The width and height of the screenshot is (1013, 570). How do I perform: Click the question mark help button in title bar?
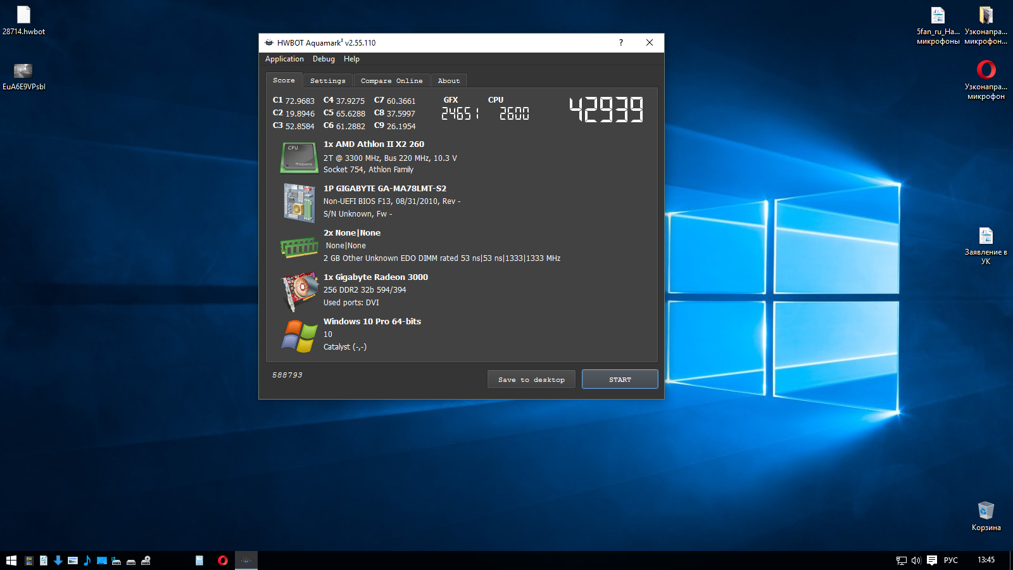click(x=620, y=42)
